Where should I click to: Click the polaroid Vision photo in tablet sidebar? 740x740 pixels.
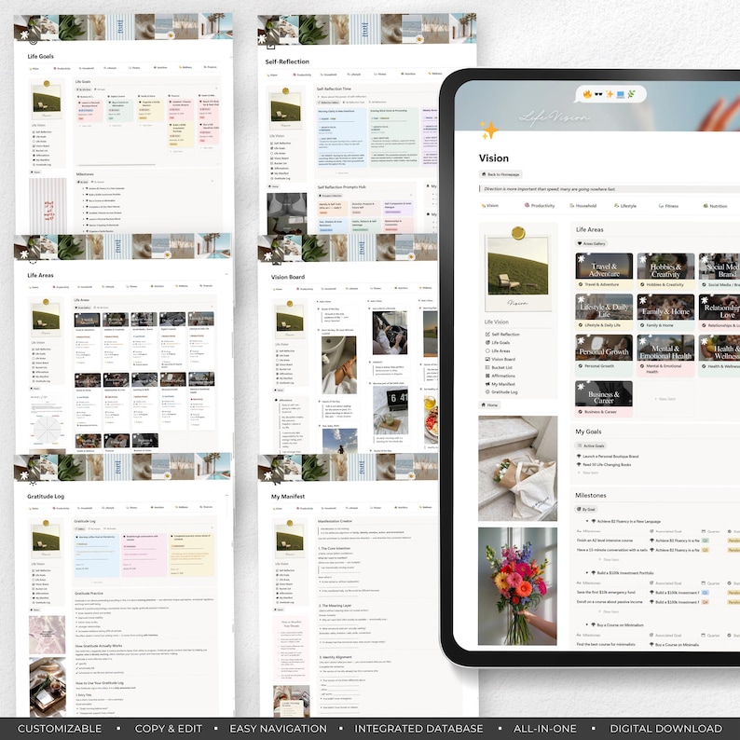tap(517, 268)
